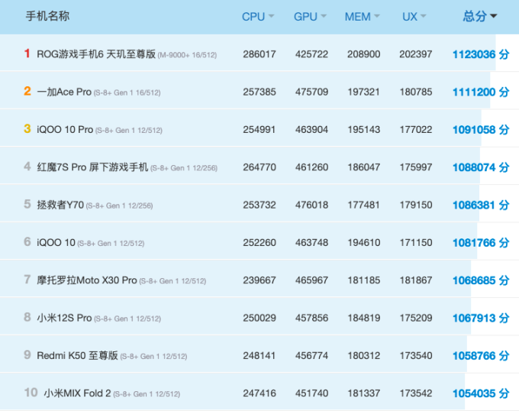Click spec label (S-8+ Gen 1 16/512)
Image resolution: width=519 pixels, height=411 pixels.
[x=127, y=92]
